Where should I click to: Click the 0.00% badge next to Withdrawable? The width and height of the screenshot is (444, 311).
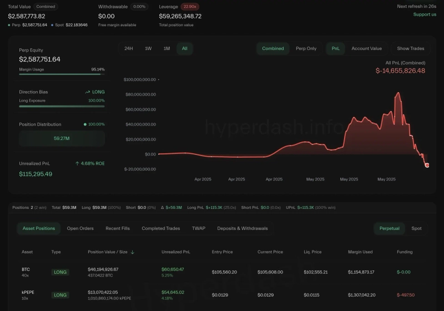pyautogui.click(x=140, y=7)
